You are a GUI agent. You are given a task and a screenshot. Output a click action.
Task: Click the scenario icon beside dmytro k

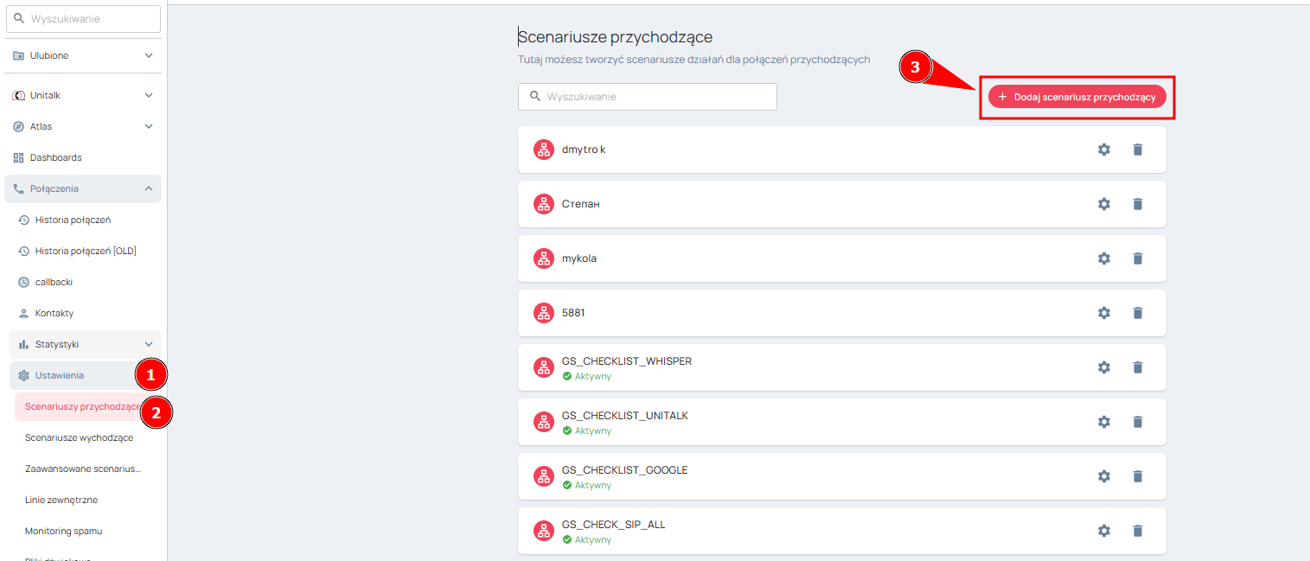[x=543, y=150]
